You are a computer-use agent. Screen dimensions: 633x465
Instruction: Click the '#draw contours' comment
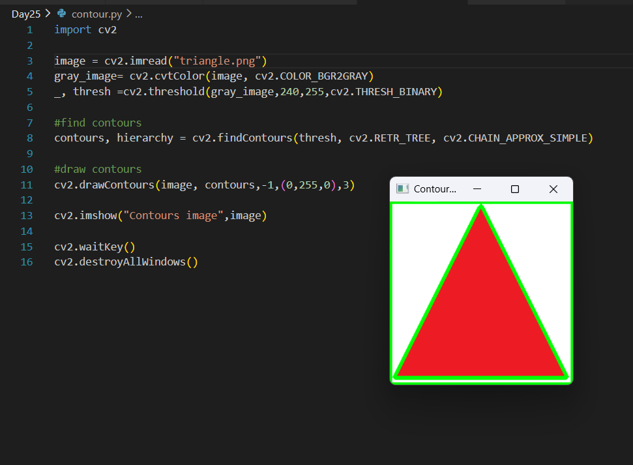(98, 170)
